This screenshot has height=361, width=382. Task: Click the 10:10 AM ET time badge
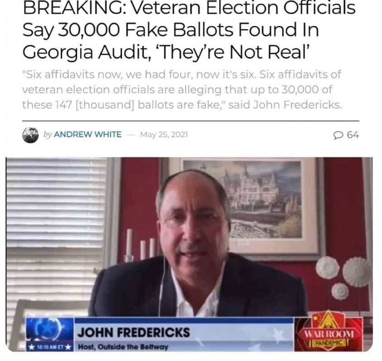pos(50,347)
